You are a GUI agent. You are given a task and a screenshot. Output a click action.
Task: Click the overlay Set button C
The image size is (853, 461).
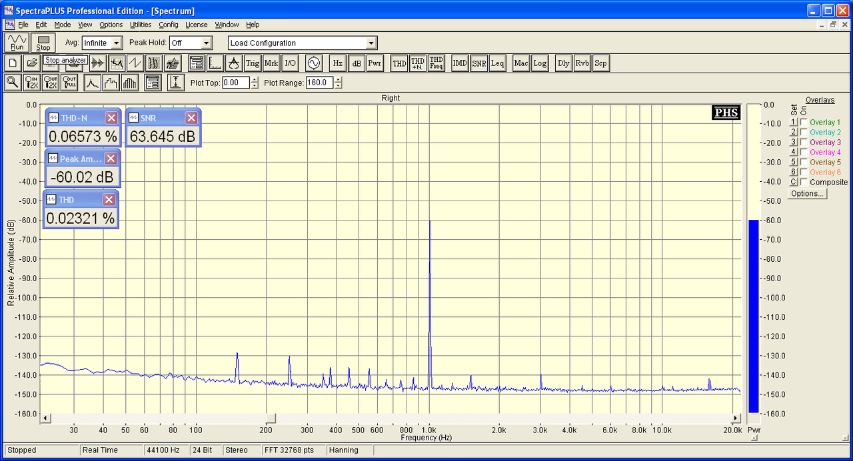(794, 183)
